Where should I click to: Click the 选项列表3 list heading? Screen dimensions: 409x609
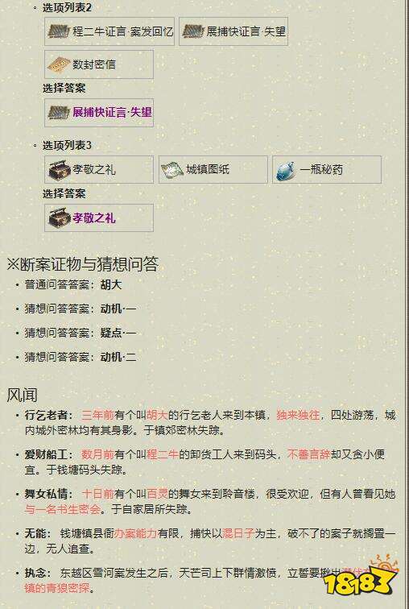tap(67, 146)
